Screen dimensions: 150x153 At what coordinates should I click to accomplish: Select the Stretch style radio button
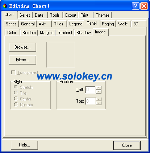coord(16,87)
